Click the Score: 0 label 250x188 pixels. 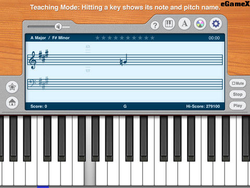tap(39, 107)
